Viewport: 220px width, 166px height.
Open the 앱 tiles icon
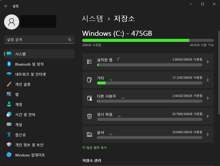[9, 94]
